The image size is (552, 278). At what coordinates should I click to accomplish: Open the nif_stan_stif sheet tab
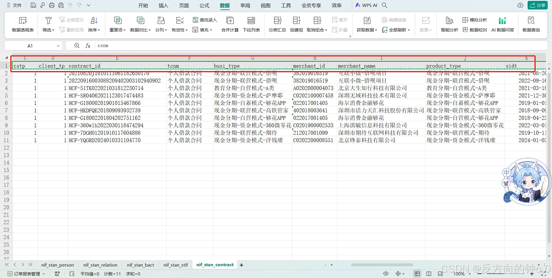coord(176,265)
